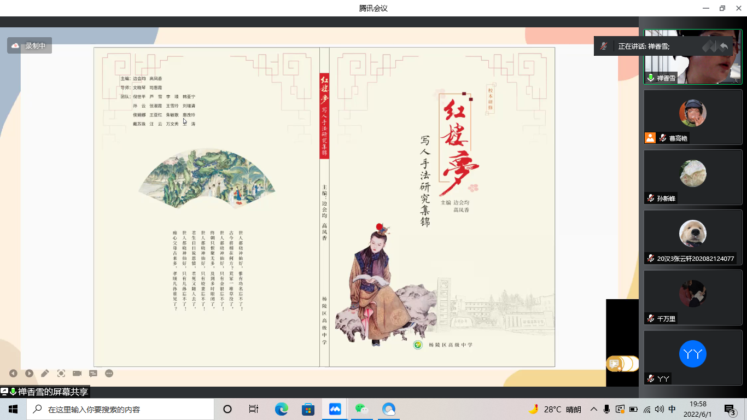Viewport: 747px width, 420px height.
Task: Select 孙新峰's participant video tile
Action: coord(692,177)
